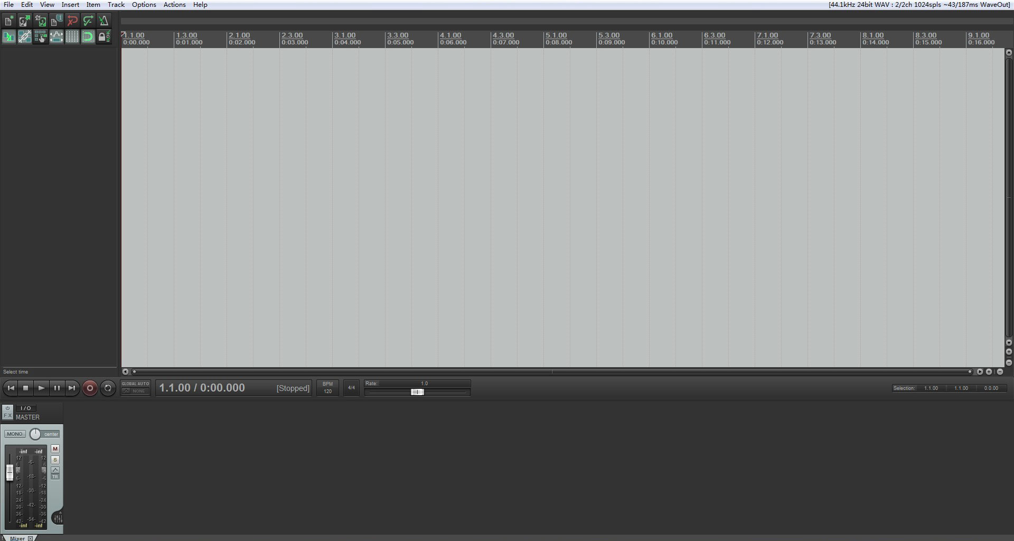This screenshot has width=1014, height=541.
Task: Open the 4/4 time signature box
Action: coord(351,388)
